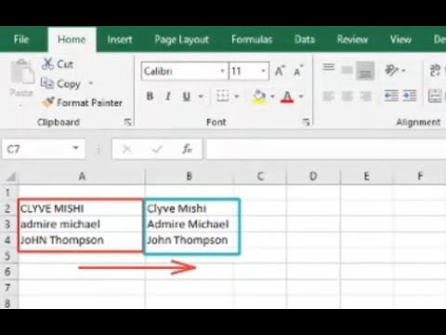Toggle bold formatting

click(x=150, y=97)
